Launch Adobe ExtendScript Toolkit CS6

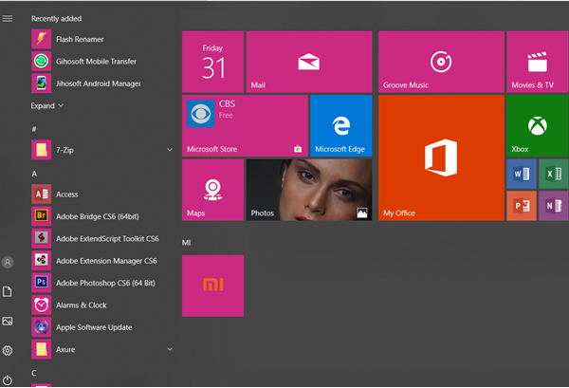[102, 238]
